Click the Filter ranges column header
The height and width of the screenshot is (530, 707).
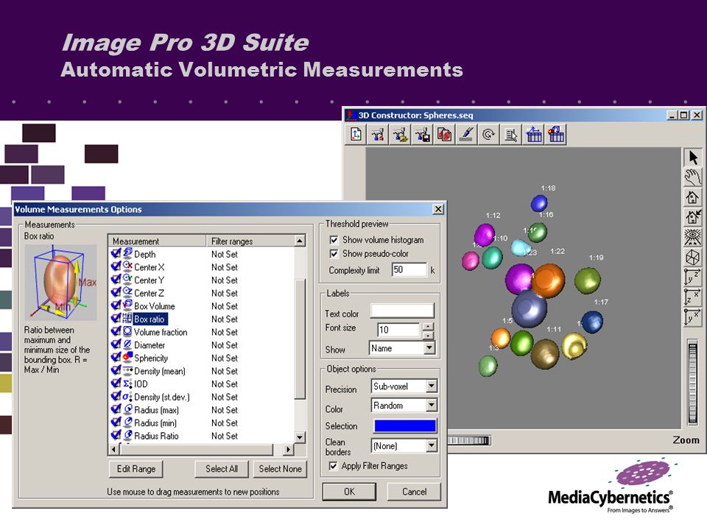pyautogui.click(x=250, y=241)
